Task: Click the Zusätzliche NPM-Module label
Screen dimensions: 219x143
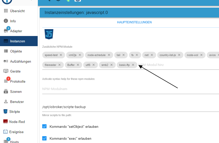Action: (x=57, y=47)
